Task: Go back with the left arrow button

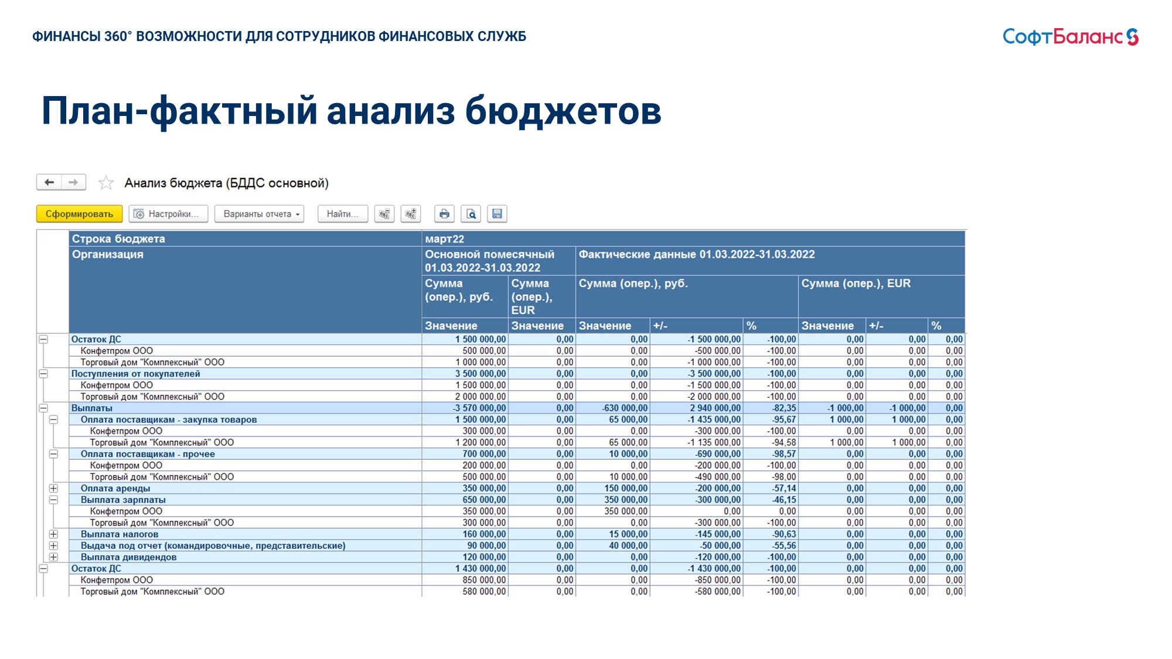Action: [49, 182]
